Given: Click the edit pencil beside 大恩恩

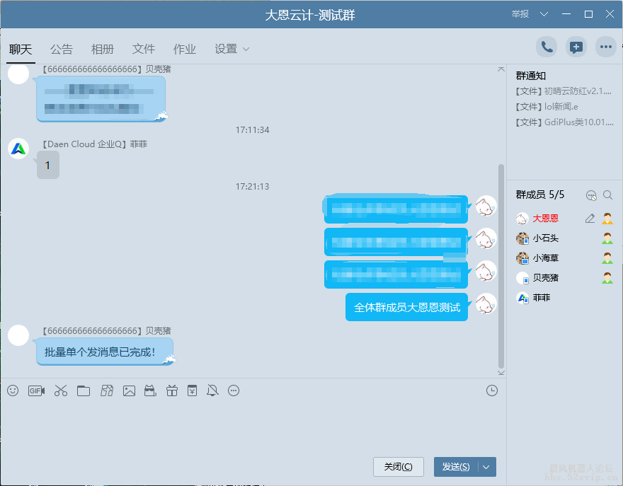Looking at the screenshot, I should click(590, 219).
